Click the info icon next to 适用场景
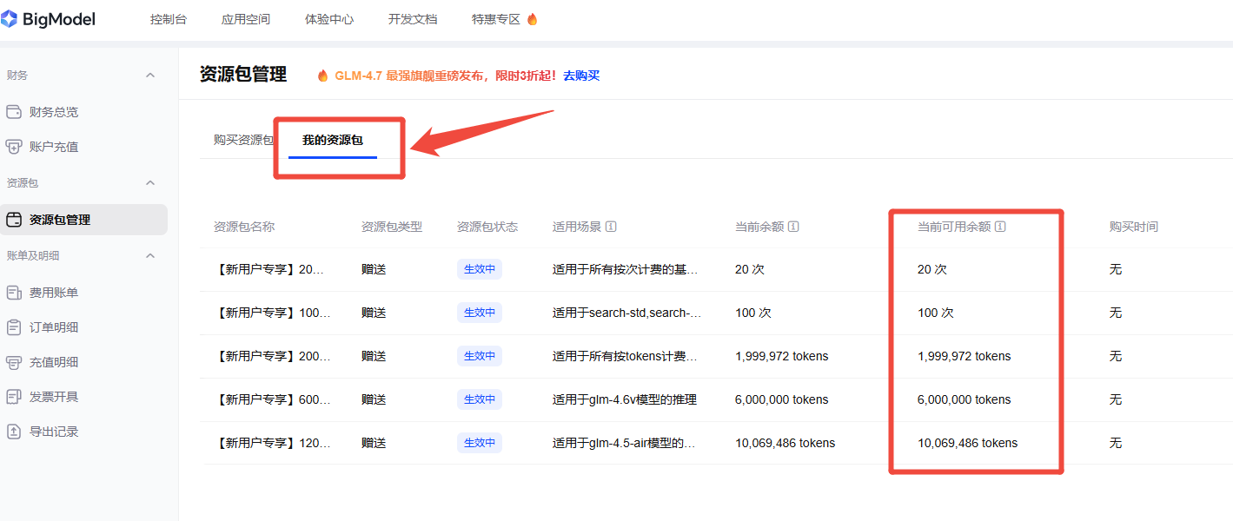The image size is (1233, 521). [x=612, y=225]
